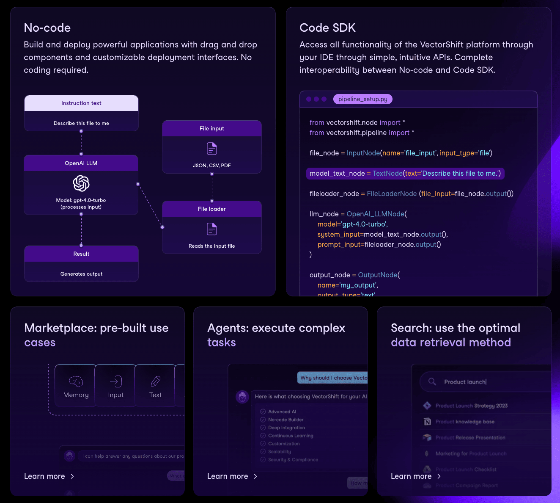This screenshot has height=503, width=560.
Task: Click chevron next to Agents Learn more
Action: (x=255, y=476)
